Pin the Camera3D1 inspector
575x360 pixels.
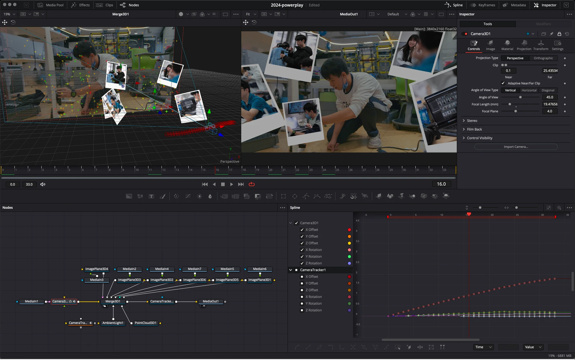click(x=551, y=34)
